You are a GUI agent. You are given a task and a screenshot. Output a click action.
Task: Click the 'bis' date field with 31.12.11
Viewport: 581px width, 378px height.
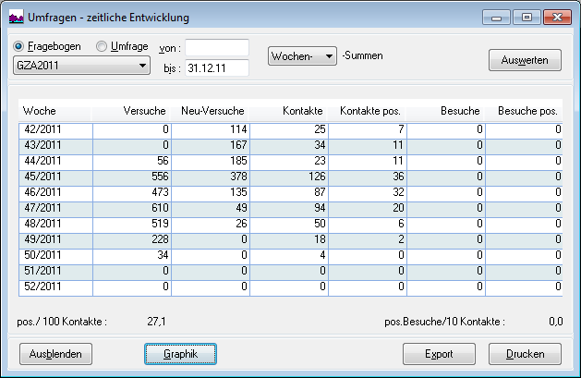point(217,67)
